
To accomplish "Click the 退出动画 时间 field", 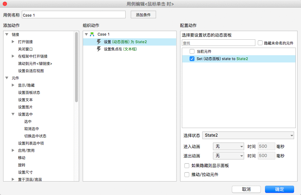I will 266,156.
